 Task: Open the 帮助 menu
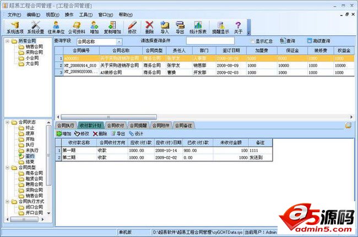[126, 15]
